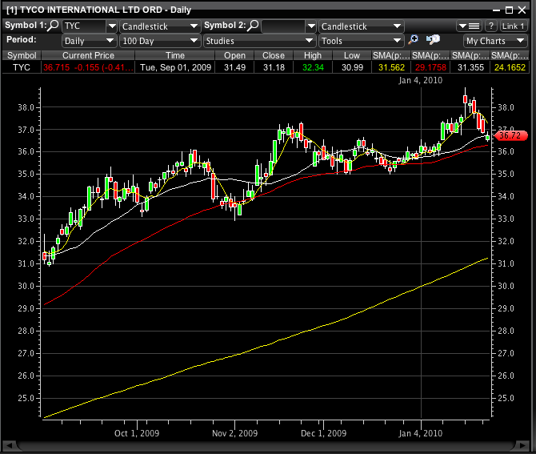Click the right scroll arrow below chart
Screen dimensions: 536x454
coord(526,446)
